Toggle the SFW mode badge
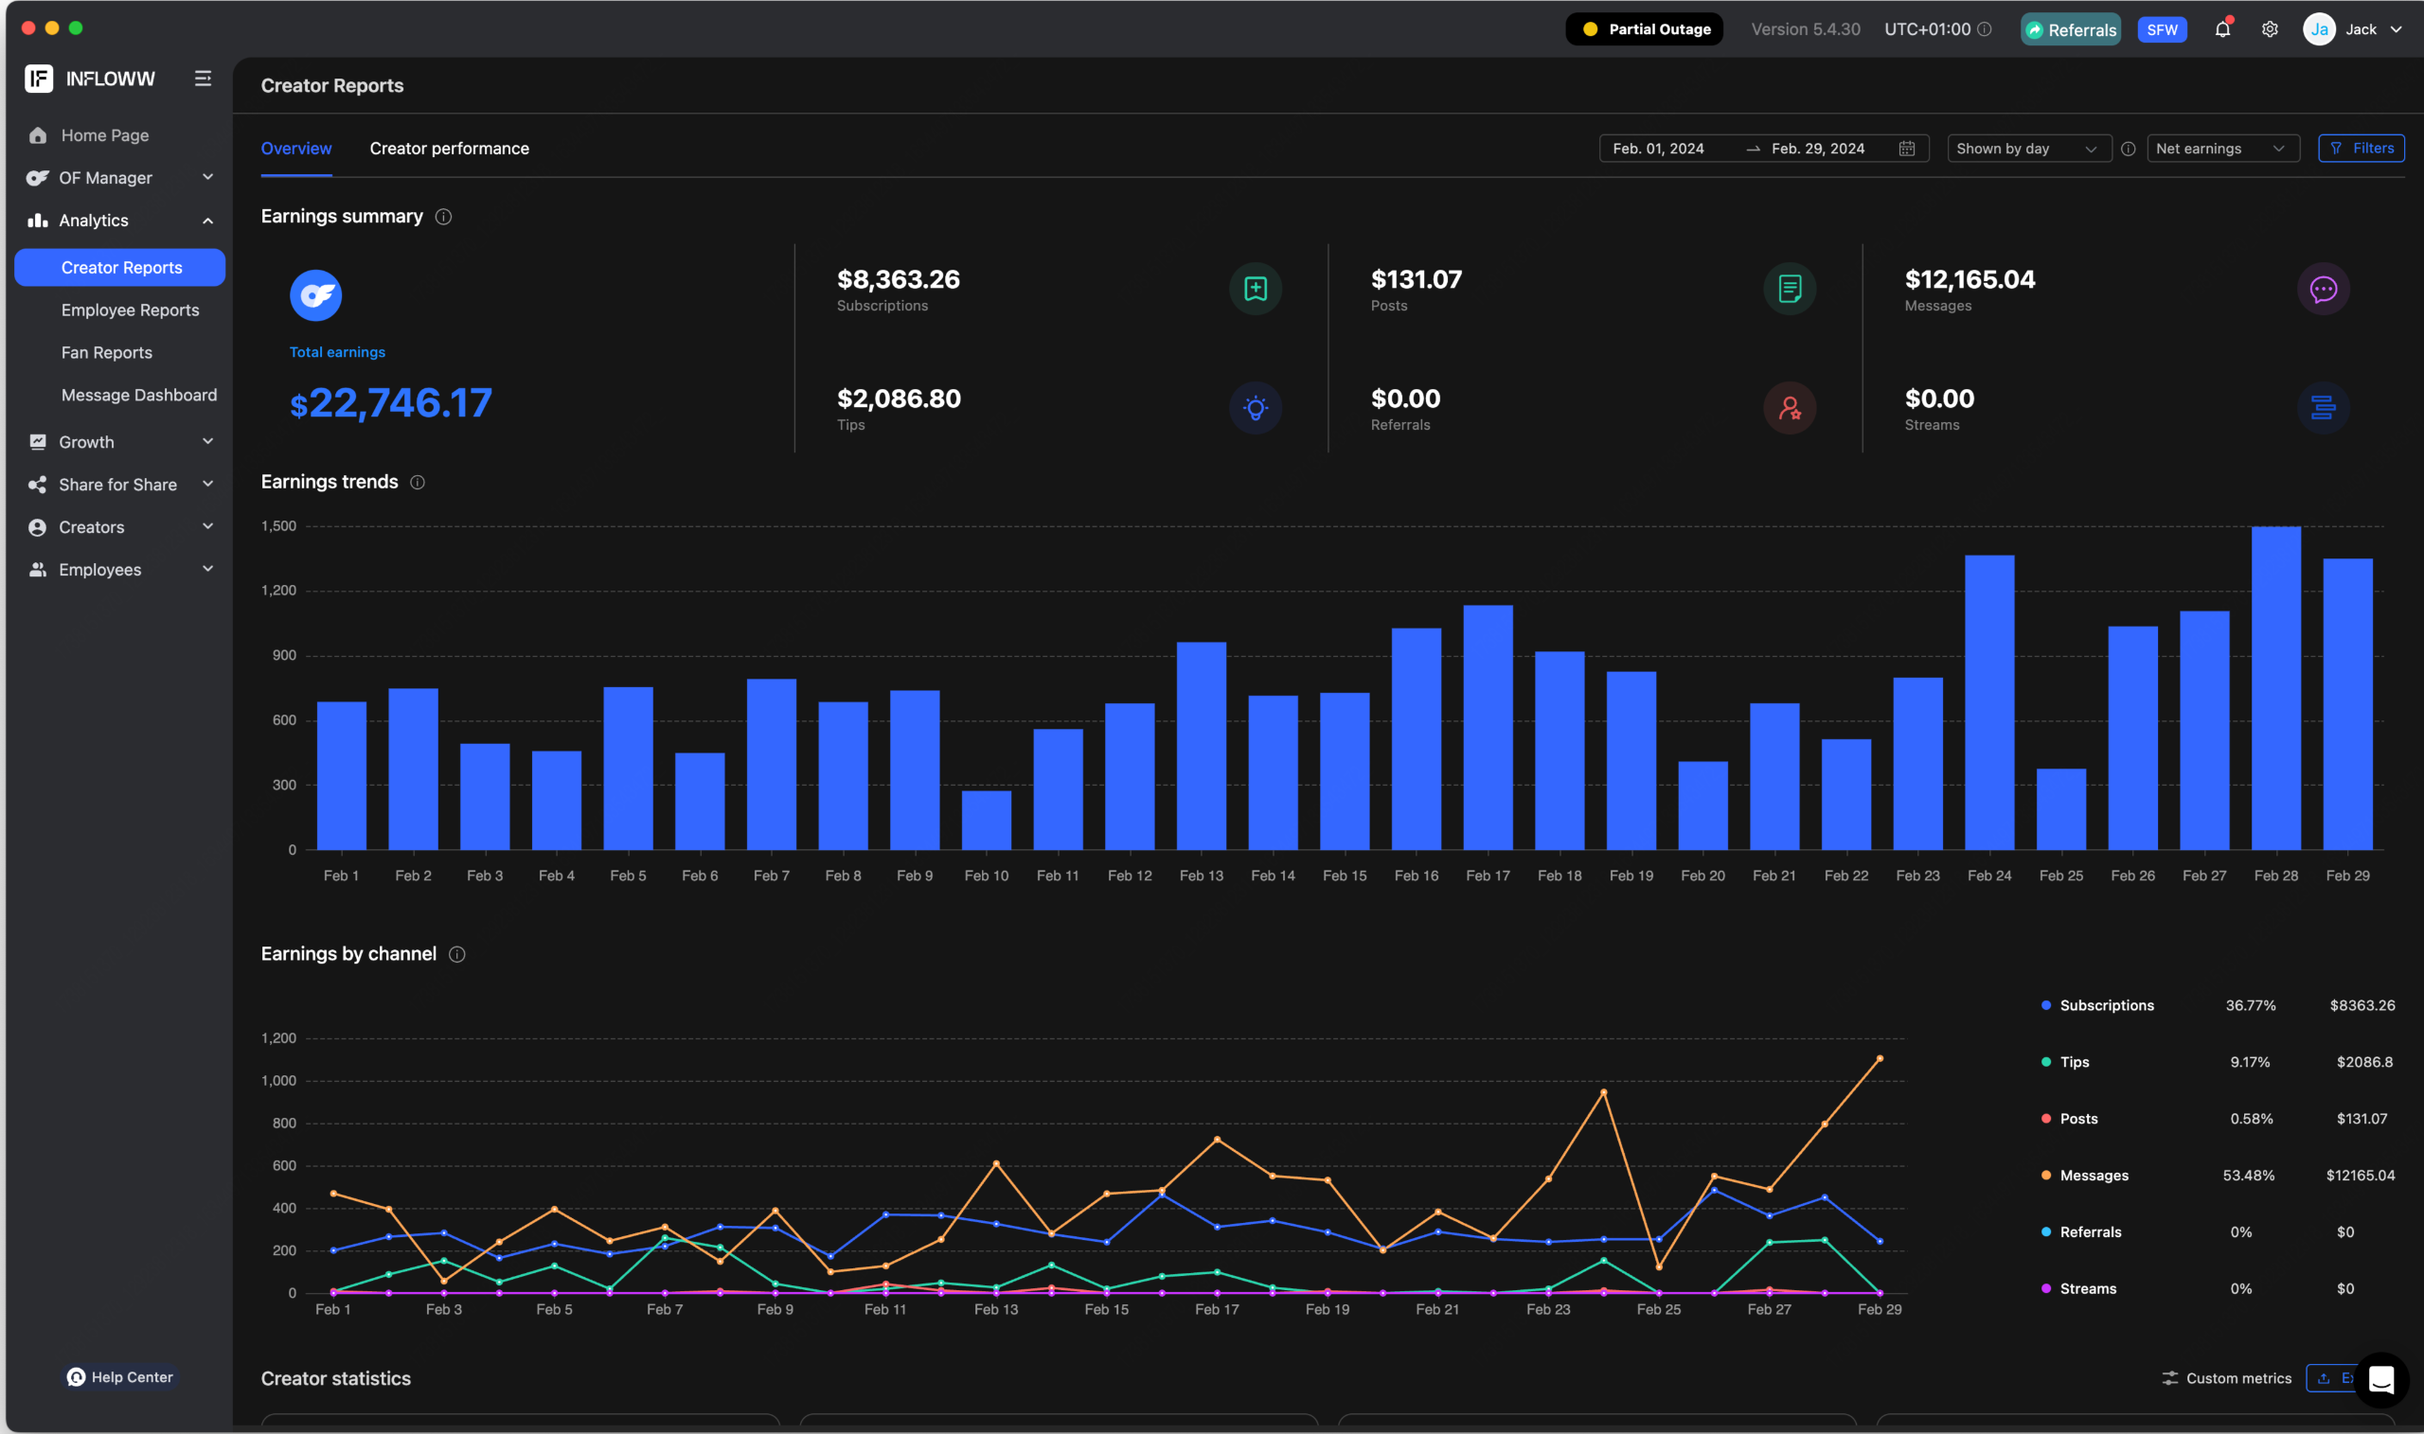Viewport: 2424px width, 1434px height. click(2161, 30)
